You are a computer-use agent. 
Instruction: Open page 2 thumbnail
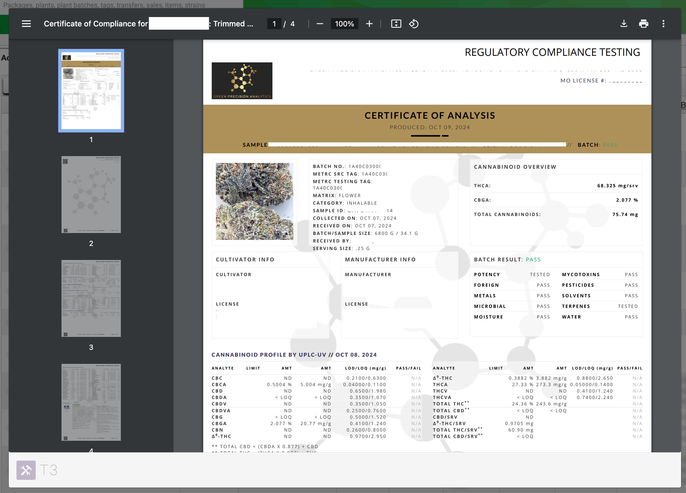pyautogui.click(x=91, y=194)
